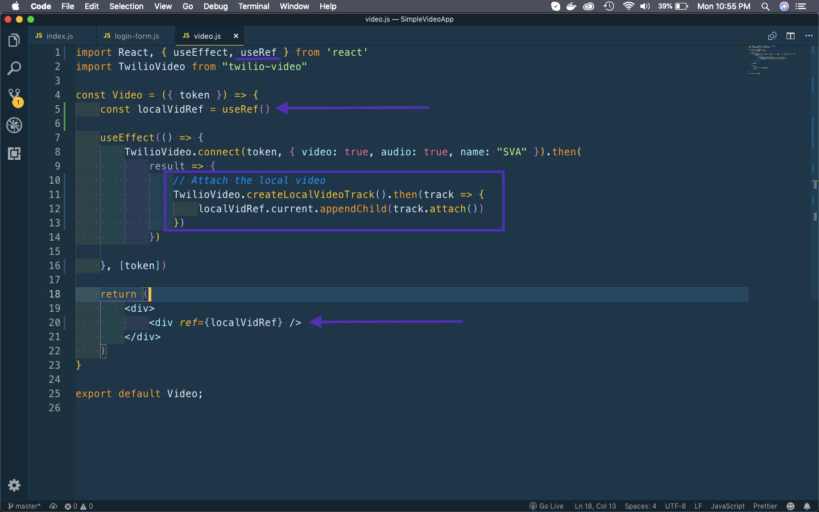819x512 pixels.
Task: Open Siri from the menu bar
Action: click(784, 6)
